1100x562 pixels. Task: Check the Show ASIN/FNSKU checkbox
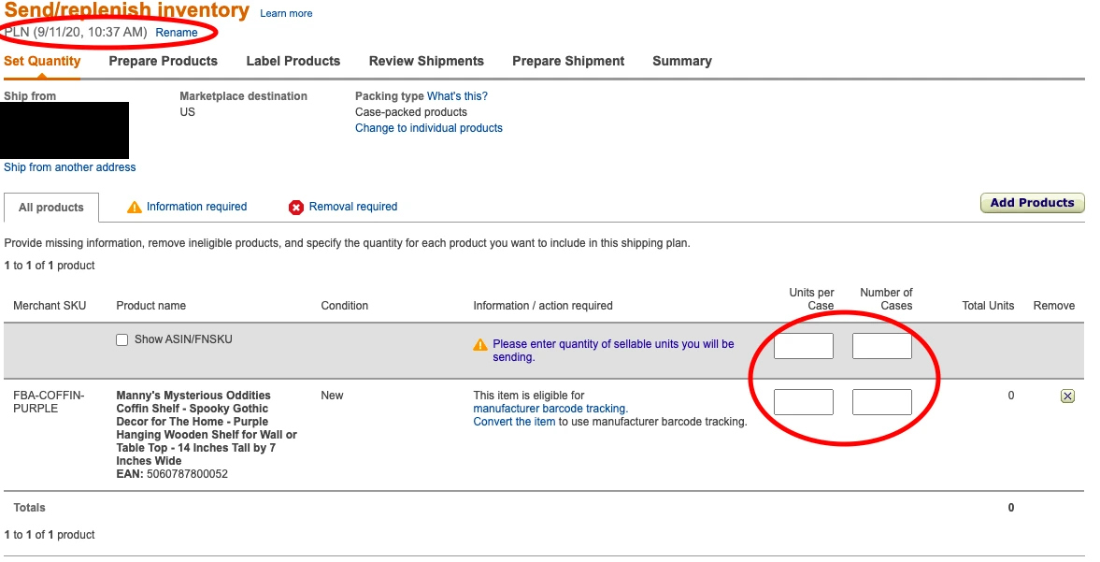[122, 339]
